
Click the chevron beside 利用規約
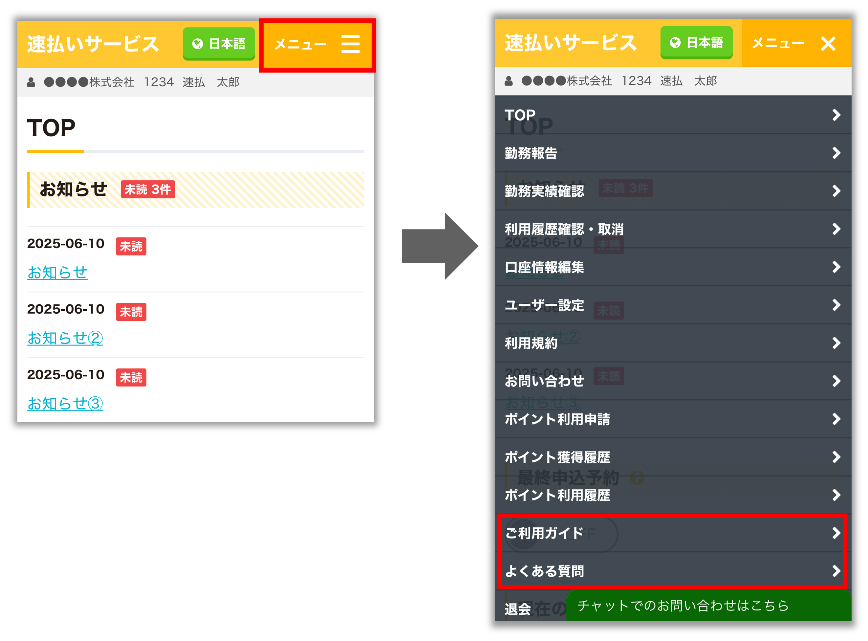click(836, 343)
